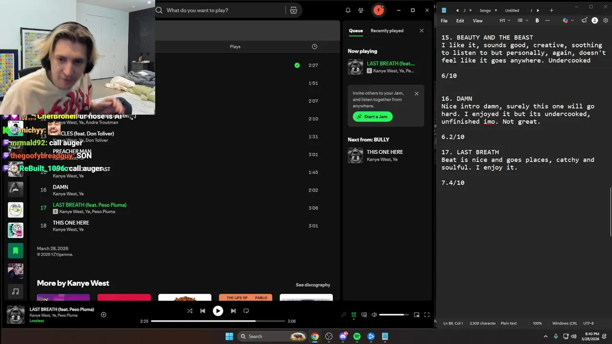Add a new Notepad tab
612x344 pixels.
coord(551,10)
